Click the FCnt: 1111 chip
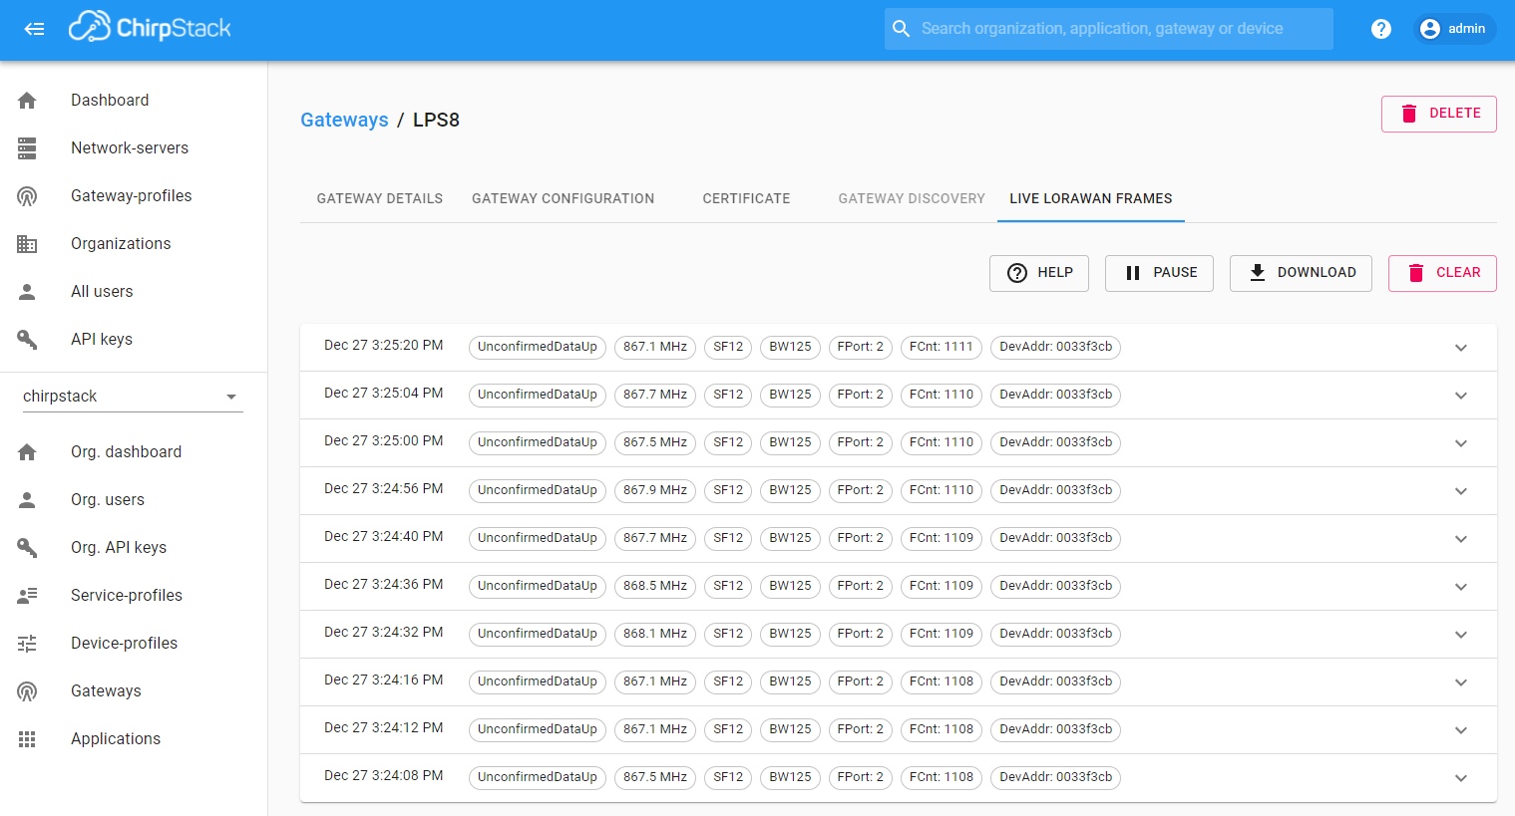This screenshot has width=1515, height=816. coord(942,347)
